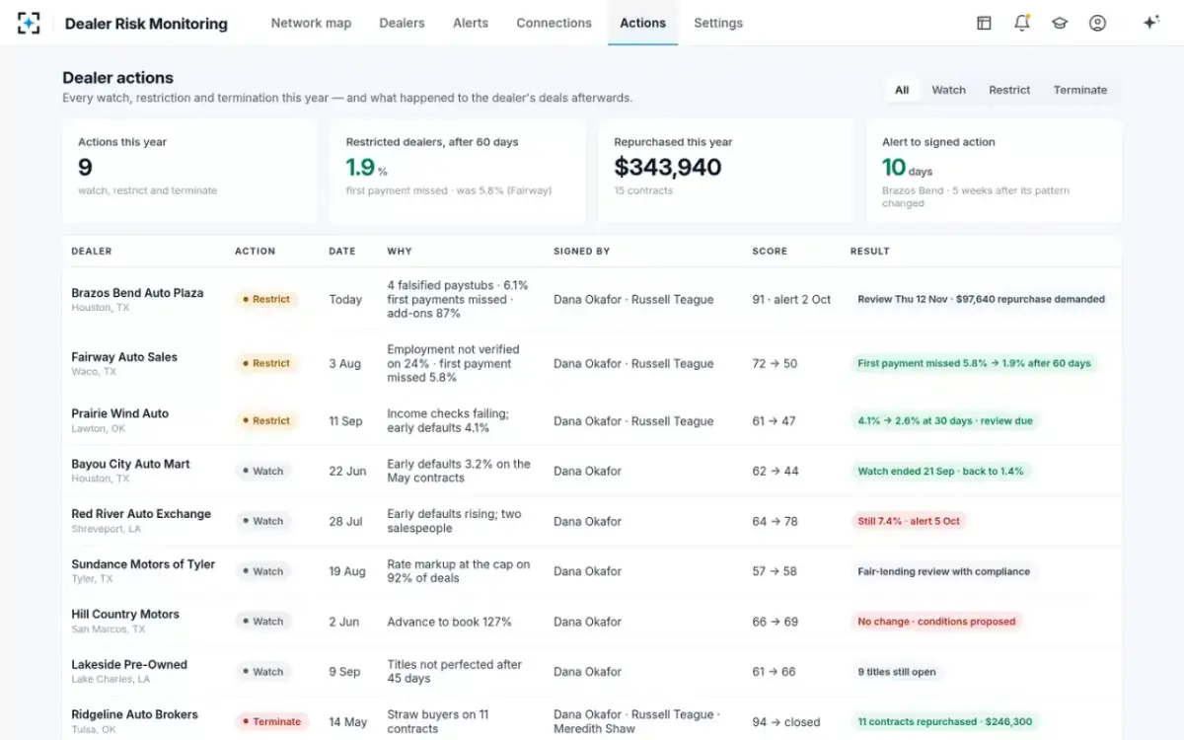Click result 'Still 7.4% · alert 5 Oct'
Image resolution: width=1184 pixels, height=740 pixels.
[909, 521]
